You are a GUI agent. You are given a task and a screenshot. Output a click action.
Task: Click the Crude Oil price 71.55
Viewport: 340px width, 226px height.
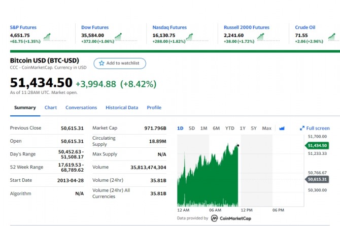[301, 36]
